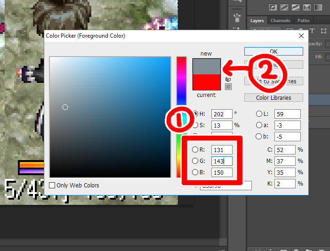This screenshot has height=251, width=330.
Task: Click the vertical hue slider strip
Action: point(181,117)
